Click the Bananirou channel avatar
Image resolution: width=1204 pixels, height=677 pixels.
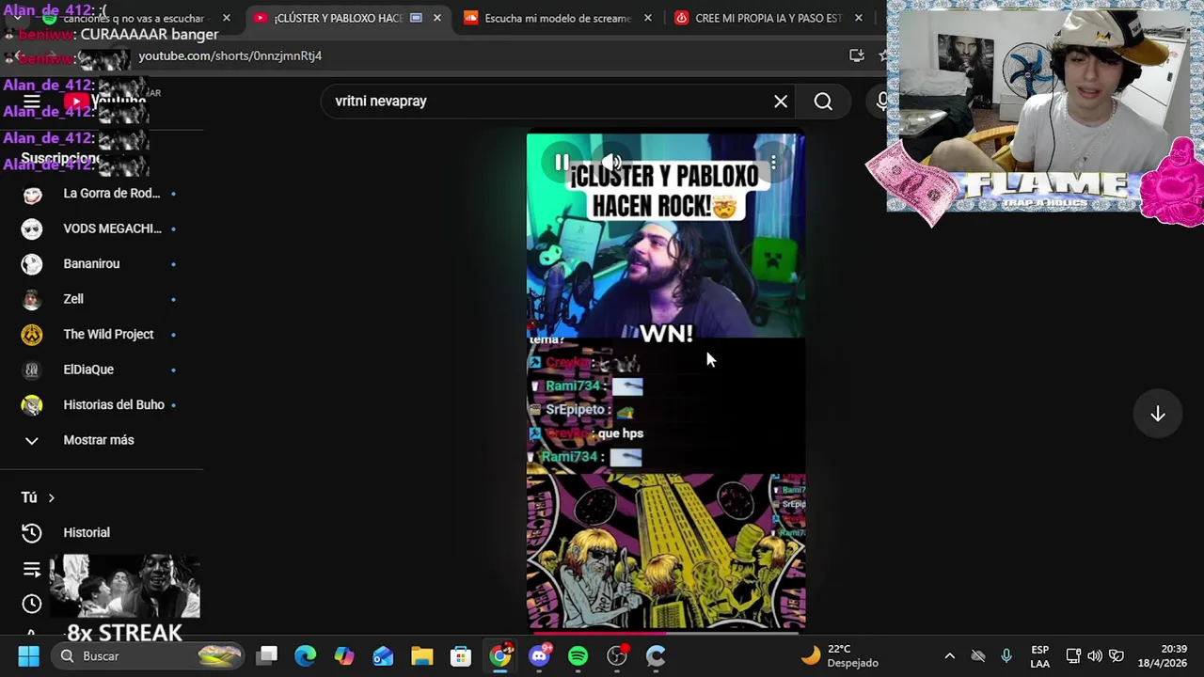pos(32,264)
